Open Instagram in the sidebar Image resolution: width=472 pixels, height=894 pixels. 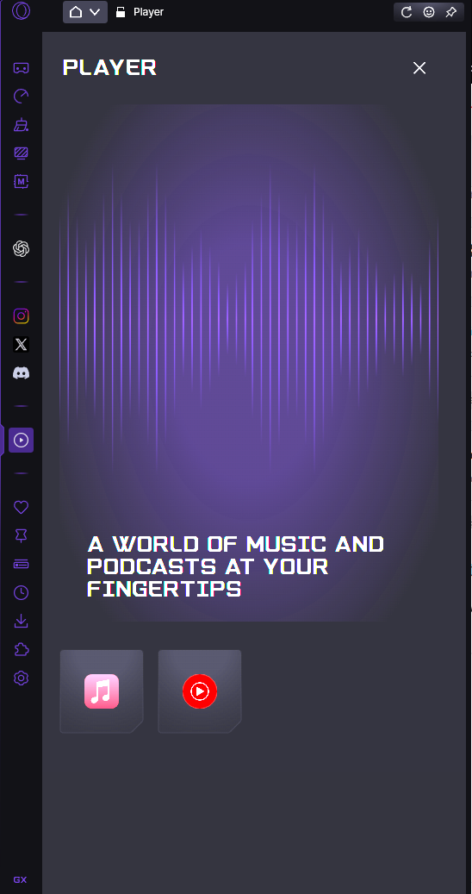(x=21, y=316)
